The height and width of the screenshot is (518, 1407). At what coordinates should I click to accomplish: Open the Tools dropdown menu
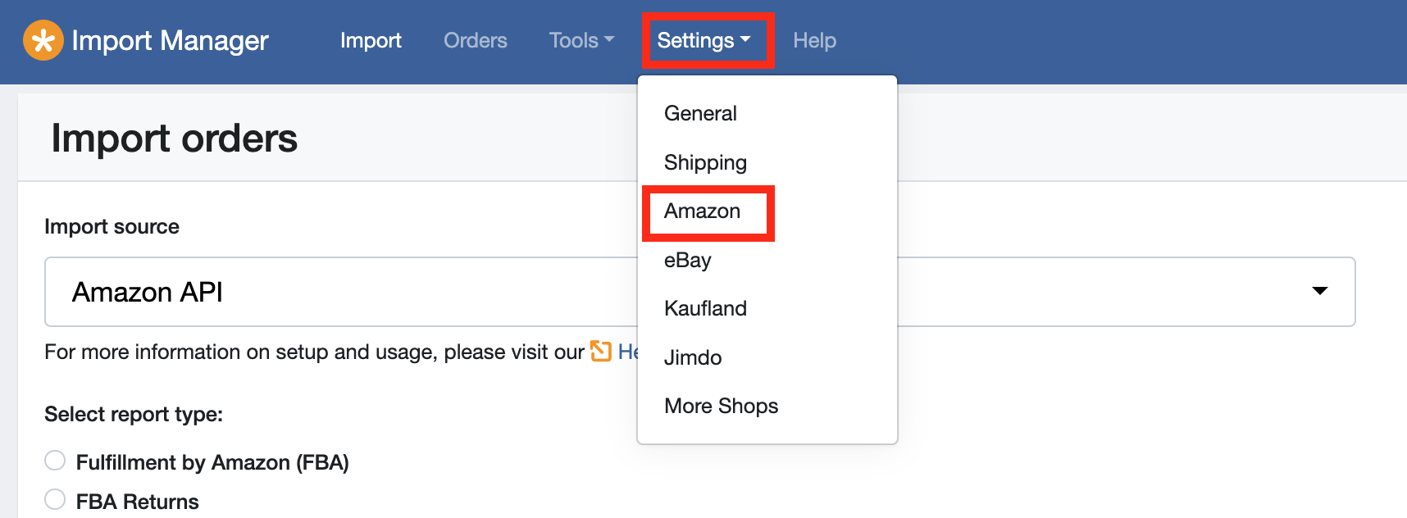[581, 40]
